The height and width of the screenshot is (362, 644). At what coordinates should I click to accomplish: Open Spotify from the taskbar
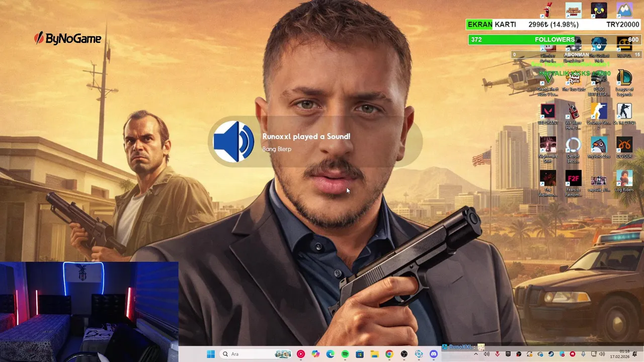pyautogui.click(x=345, y=354)
